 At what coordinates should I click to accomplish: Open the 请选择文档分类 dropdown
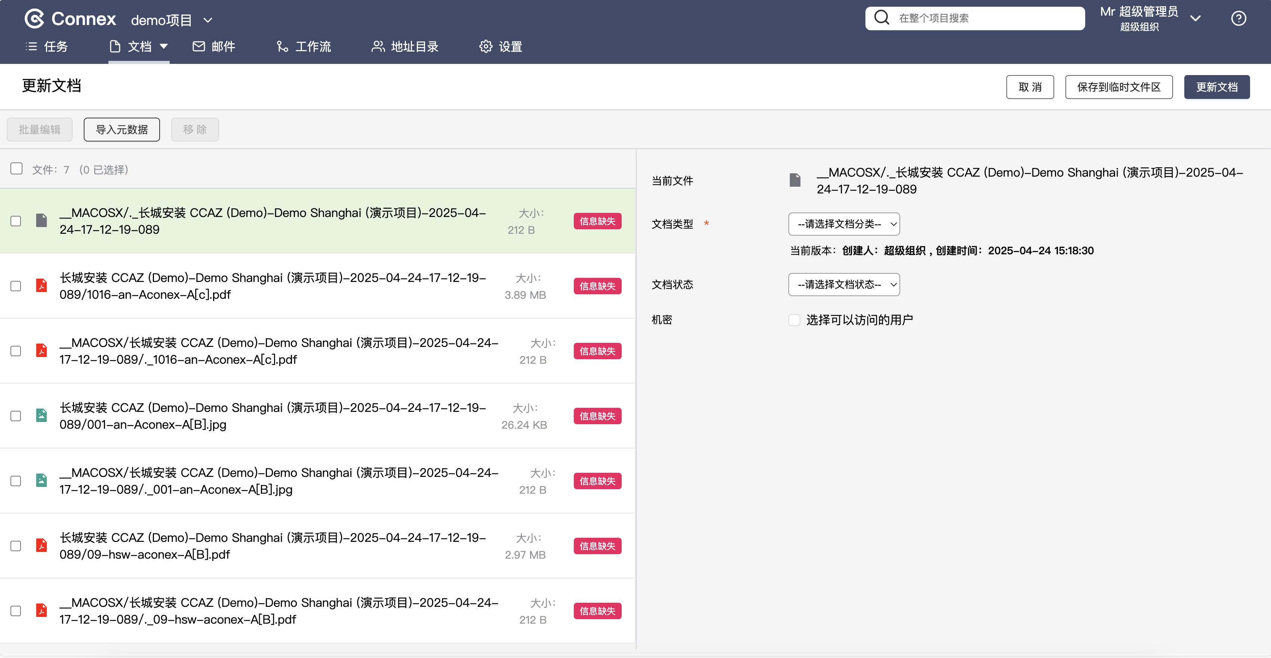[x=844, y=224]
